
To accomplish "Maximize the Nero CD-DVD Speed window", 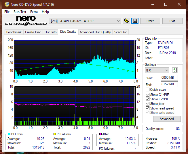I will pos(166,4).
